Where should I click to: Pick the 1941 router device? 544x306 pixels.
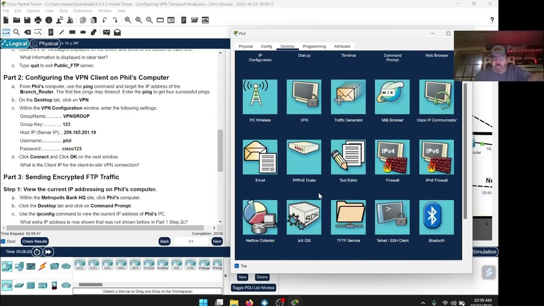point(108,264)
